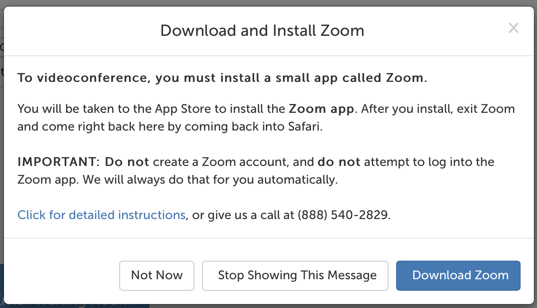This screenshot has width=537, height=308.
Task: Close the Download and Install Zoom popup
Action: coord(514,28)
